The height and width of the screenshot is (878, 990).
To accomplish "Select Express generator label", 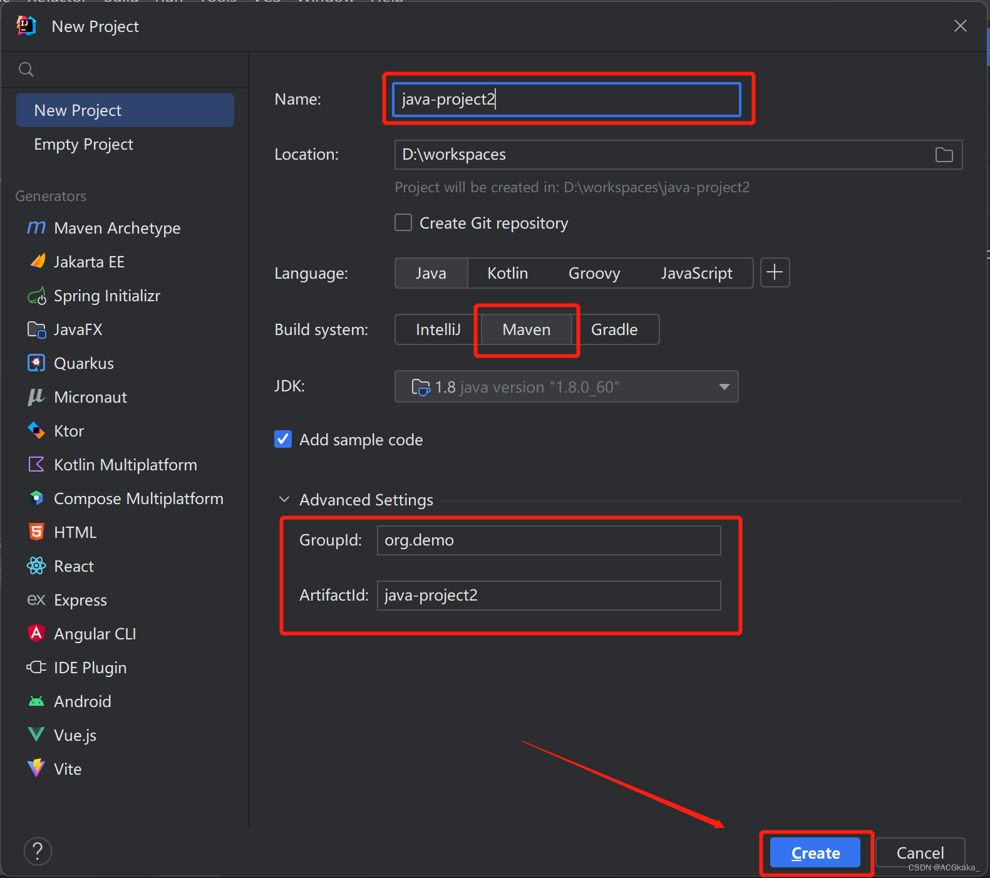I will 80,600.
